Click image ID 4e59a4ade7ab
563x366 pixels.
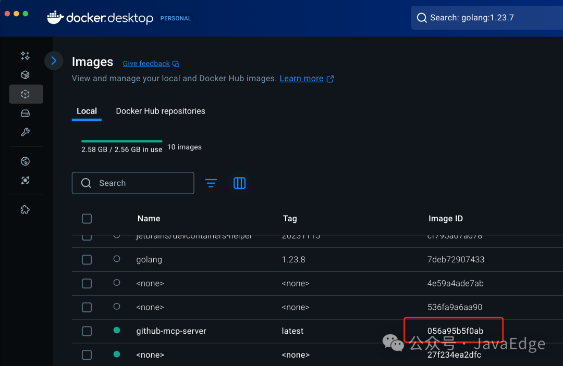click(455, 284)
